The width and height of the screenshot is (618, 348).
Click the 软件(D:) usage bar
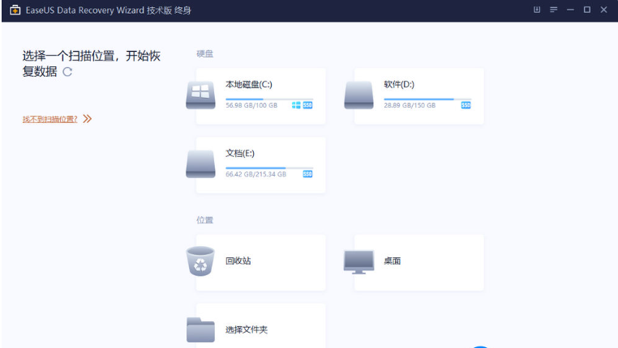click(427, 99)
